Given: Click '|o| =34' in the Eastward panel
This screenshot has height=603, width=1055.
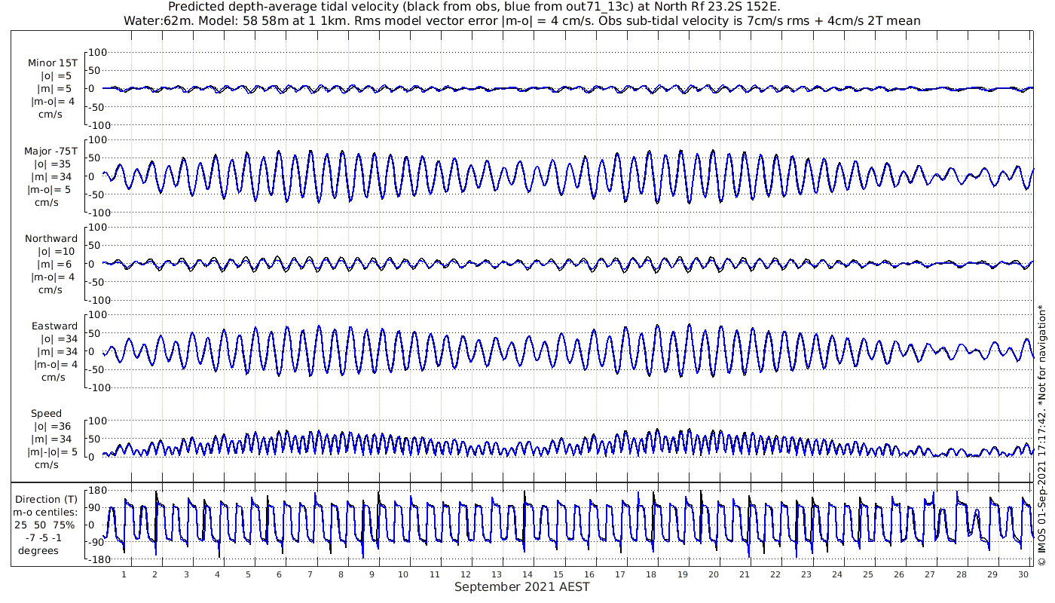Looking at the screenshot, I should (60, 339).
